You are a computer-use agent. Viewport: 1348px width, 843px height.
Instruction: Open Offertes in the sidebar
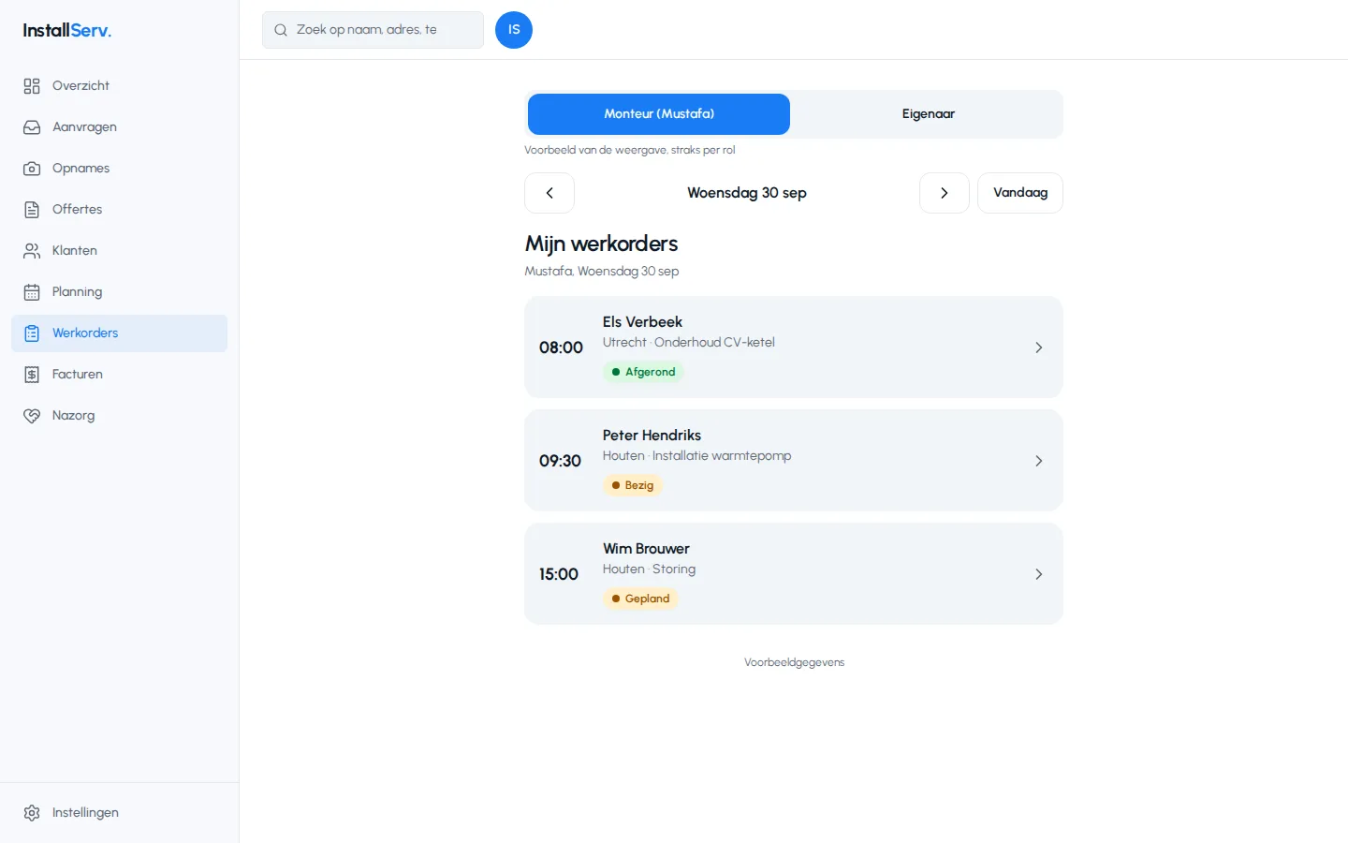coord(120,210)
